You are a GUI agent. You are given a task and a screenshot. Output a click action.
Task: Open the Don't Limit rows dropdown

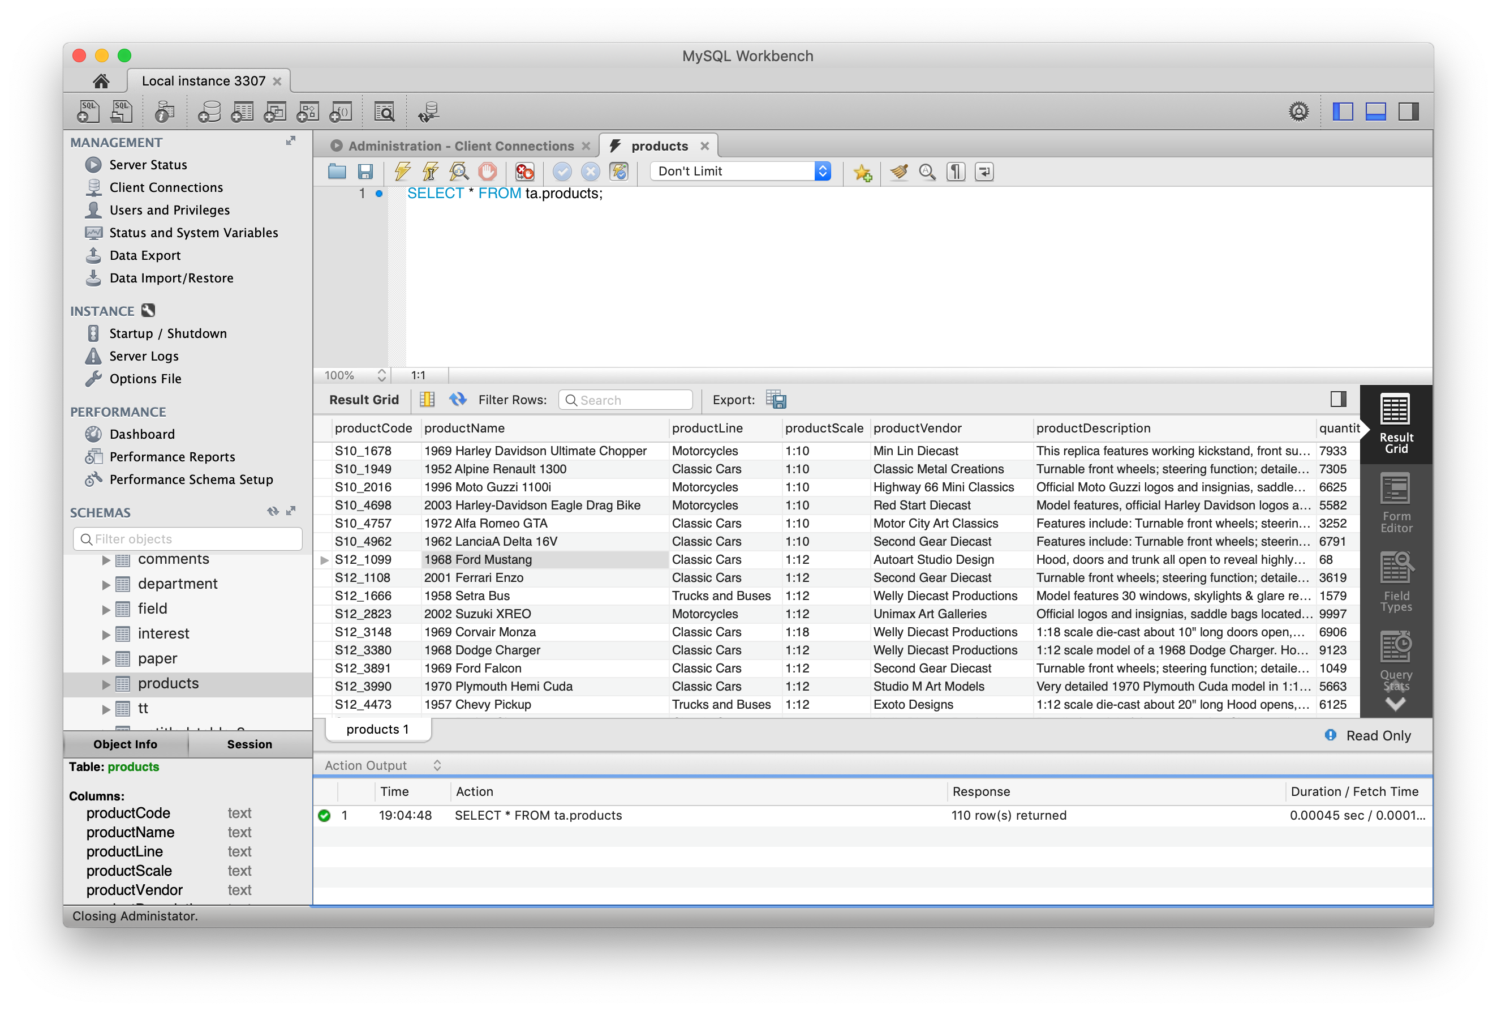[822, 172]
